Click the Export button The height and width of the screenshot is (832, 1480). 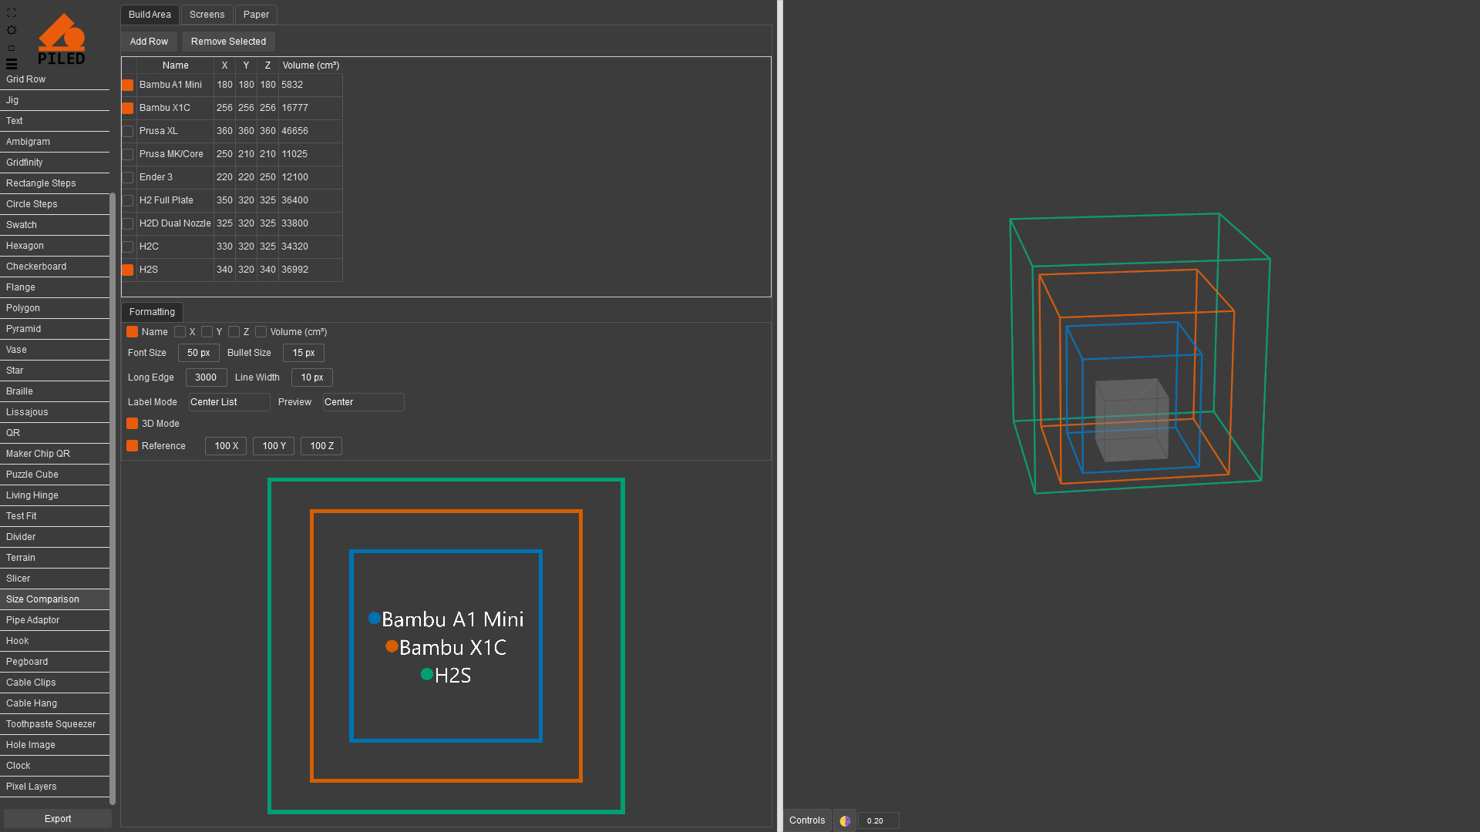click(x=58, y=819)
